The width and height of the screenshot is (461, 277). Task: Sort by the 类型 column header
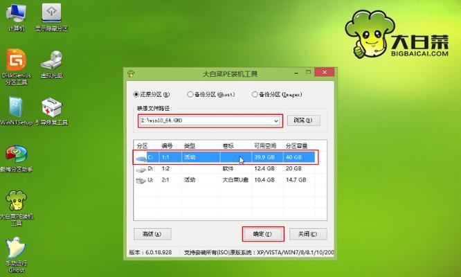pos(190,146)
